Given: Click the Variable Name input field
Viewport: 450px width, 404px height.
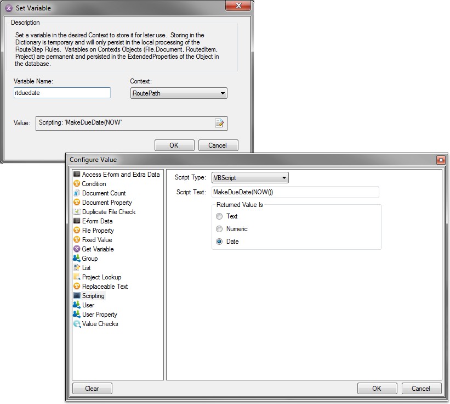Looking at the screenshot, I should coord(62,93).
